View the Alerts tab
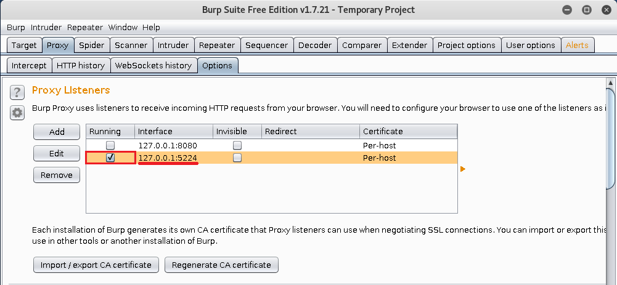The width and height of the screenshot is (617, 285). click(x=578, y=45)
